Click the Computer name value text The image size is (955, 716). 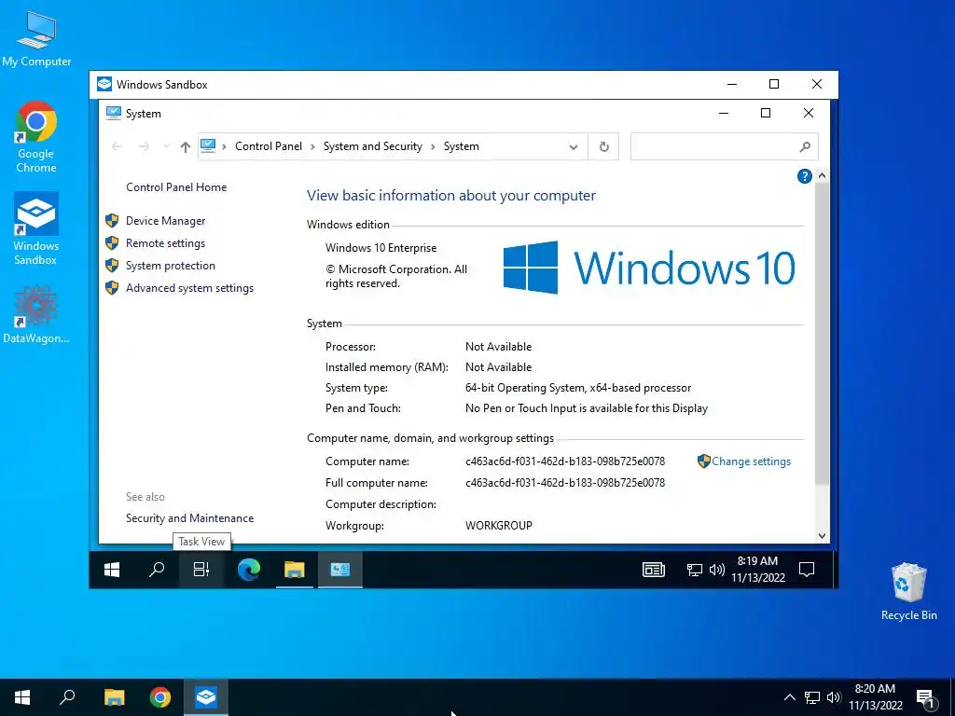click(x=565, y=461)
